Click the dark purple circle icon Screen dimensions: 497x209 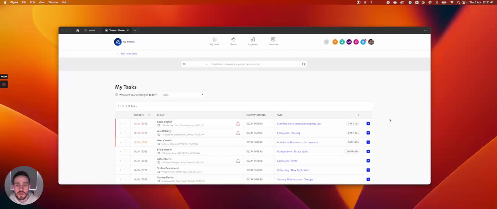349,42
